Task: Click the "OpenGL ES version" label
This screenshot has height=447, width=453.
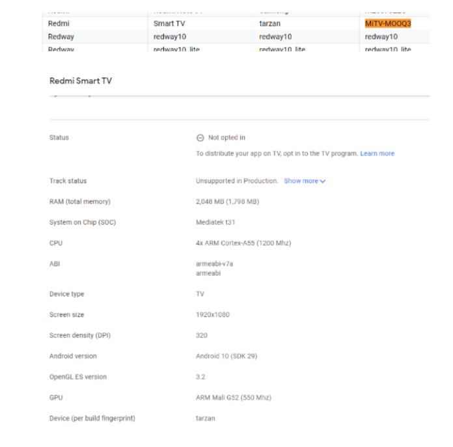Action: coord(78,377)
